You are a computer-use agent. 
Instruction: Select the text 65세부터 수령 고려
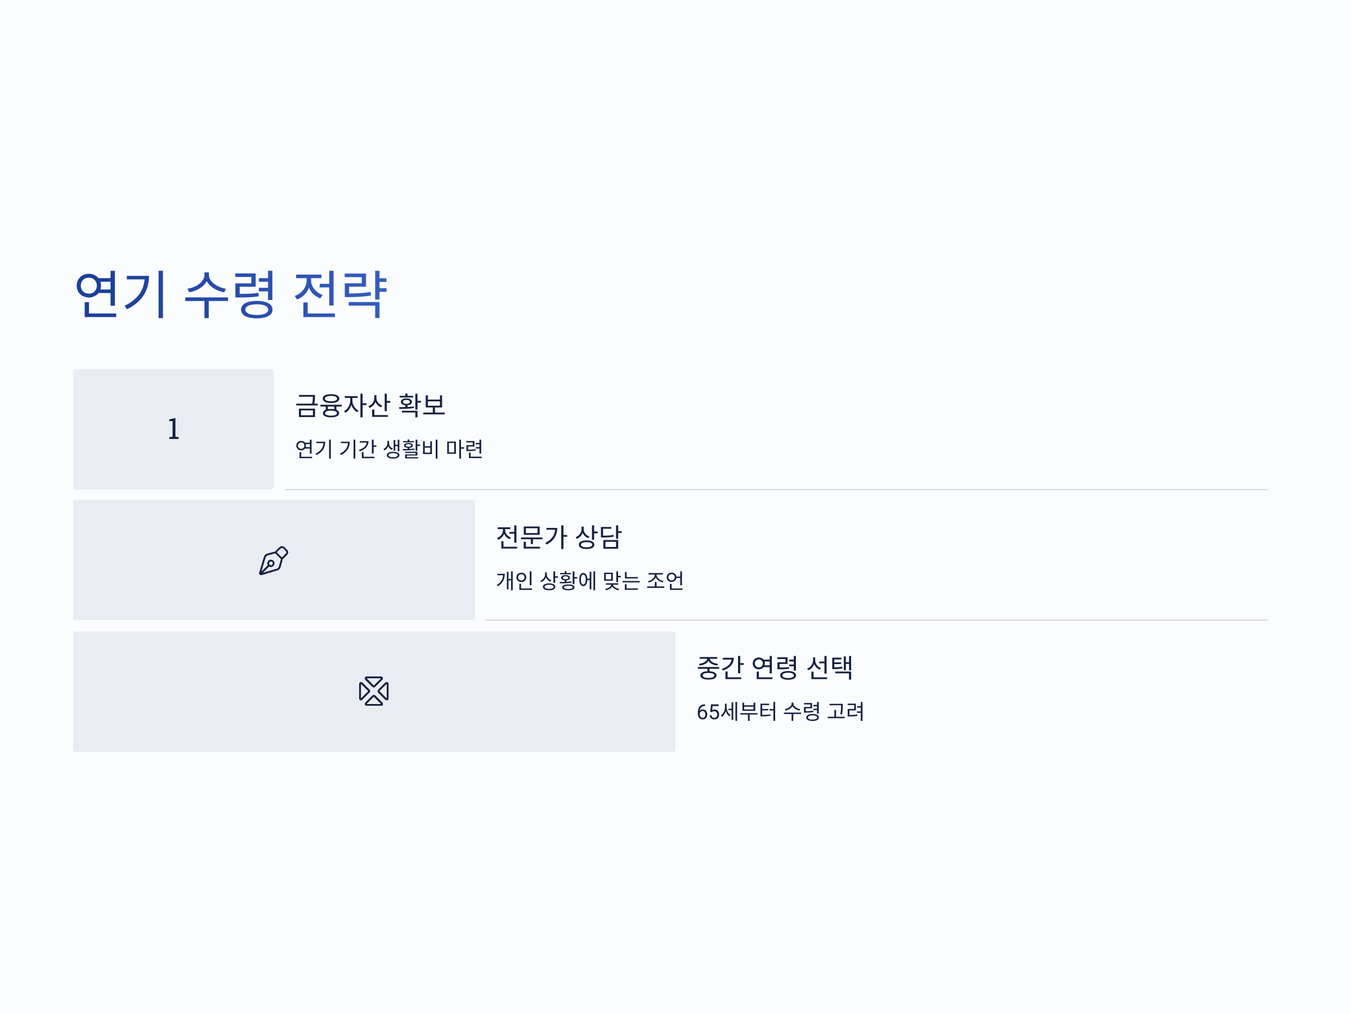tap(780, 711)
